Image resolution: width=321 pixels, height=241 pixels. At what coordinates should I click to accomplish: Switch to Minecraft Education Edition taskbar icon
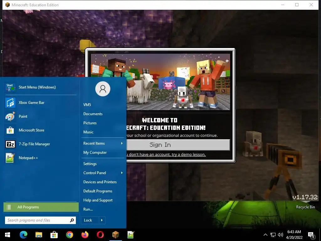pyautogui.click(x=115, y=235)
